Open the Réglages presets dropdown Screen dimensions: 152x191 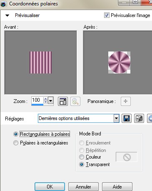[116, 118]
